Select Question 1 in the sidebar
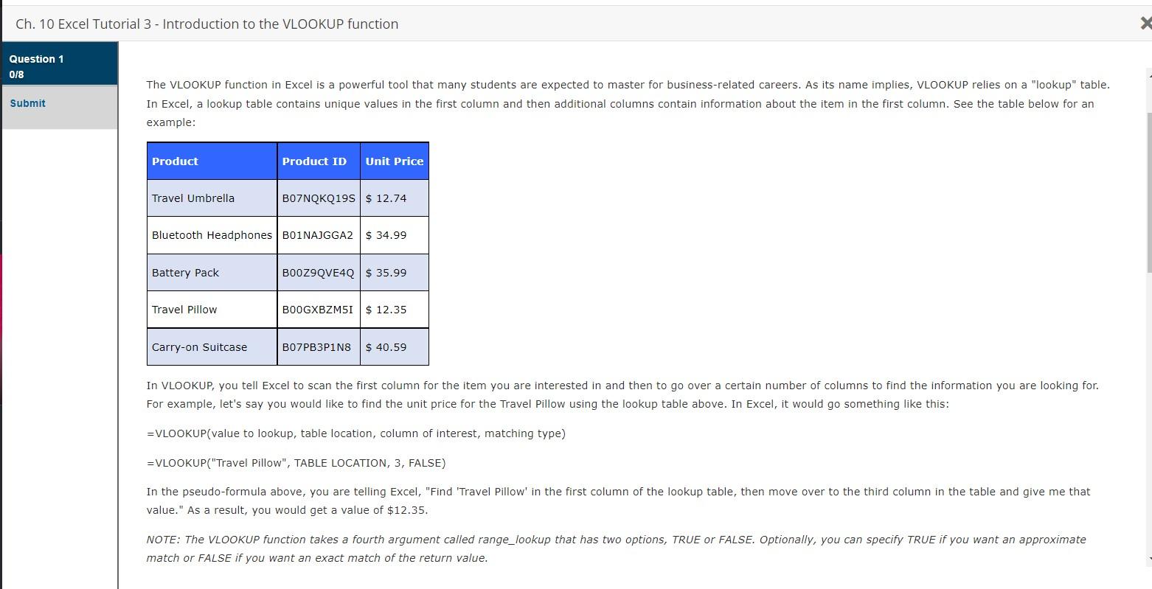The height and width of the screenshot is (589, 1152). point(59,63)
